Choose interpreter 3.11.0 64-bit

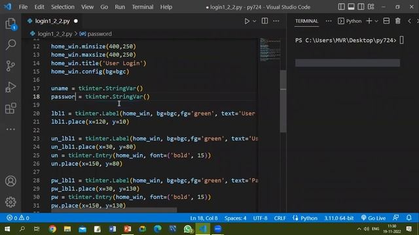pyautogui.click(x=339, y=218)
